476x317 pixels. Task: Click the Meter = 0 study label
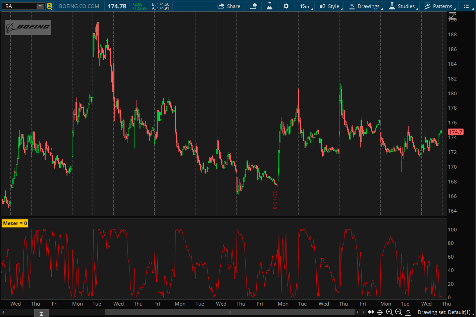(15, 223)
